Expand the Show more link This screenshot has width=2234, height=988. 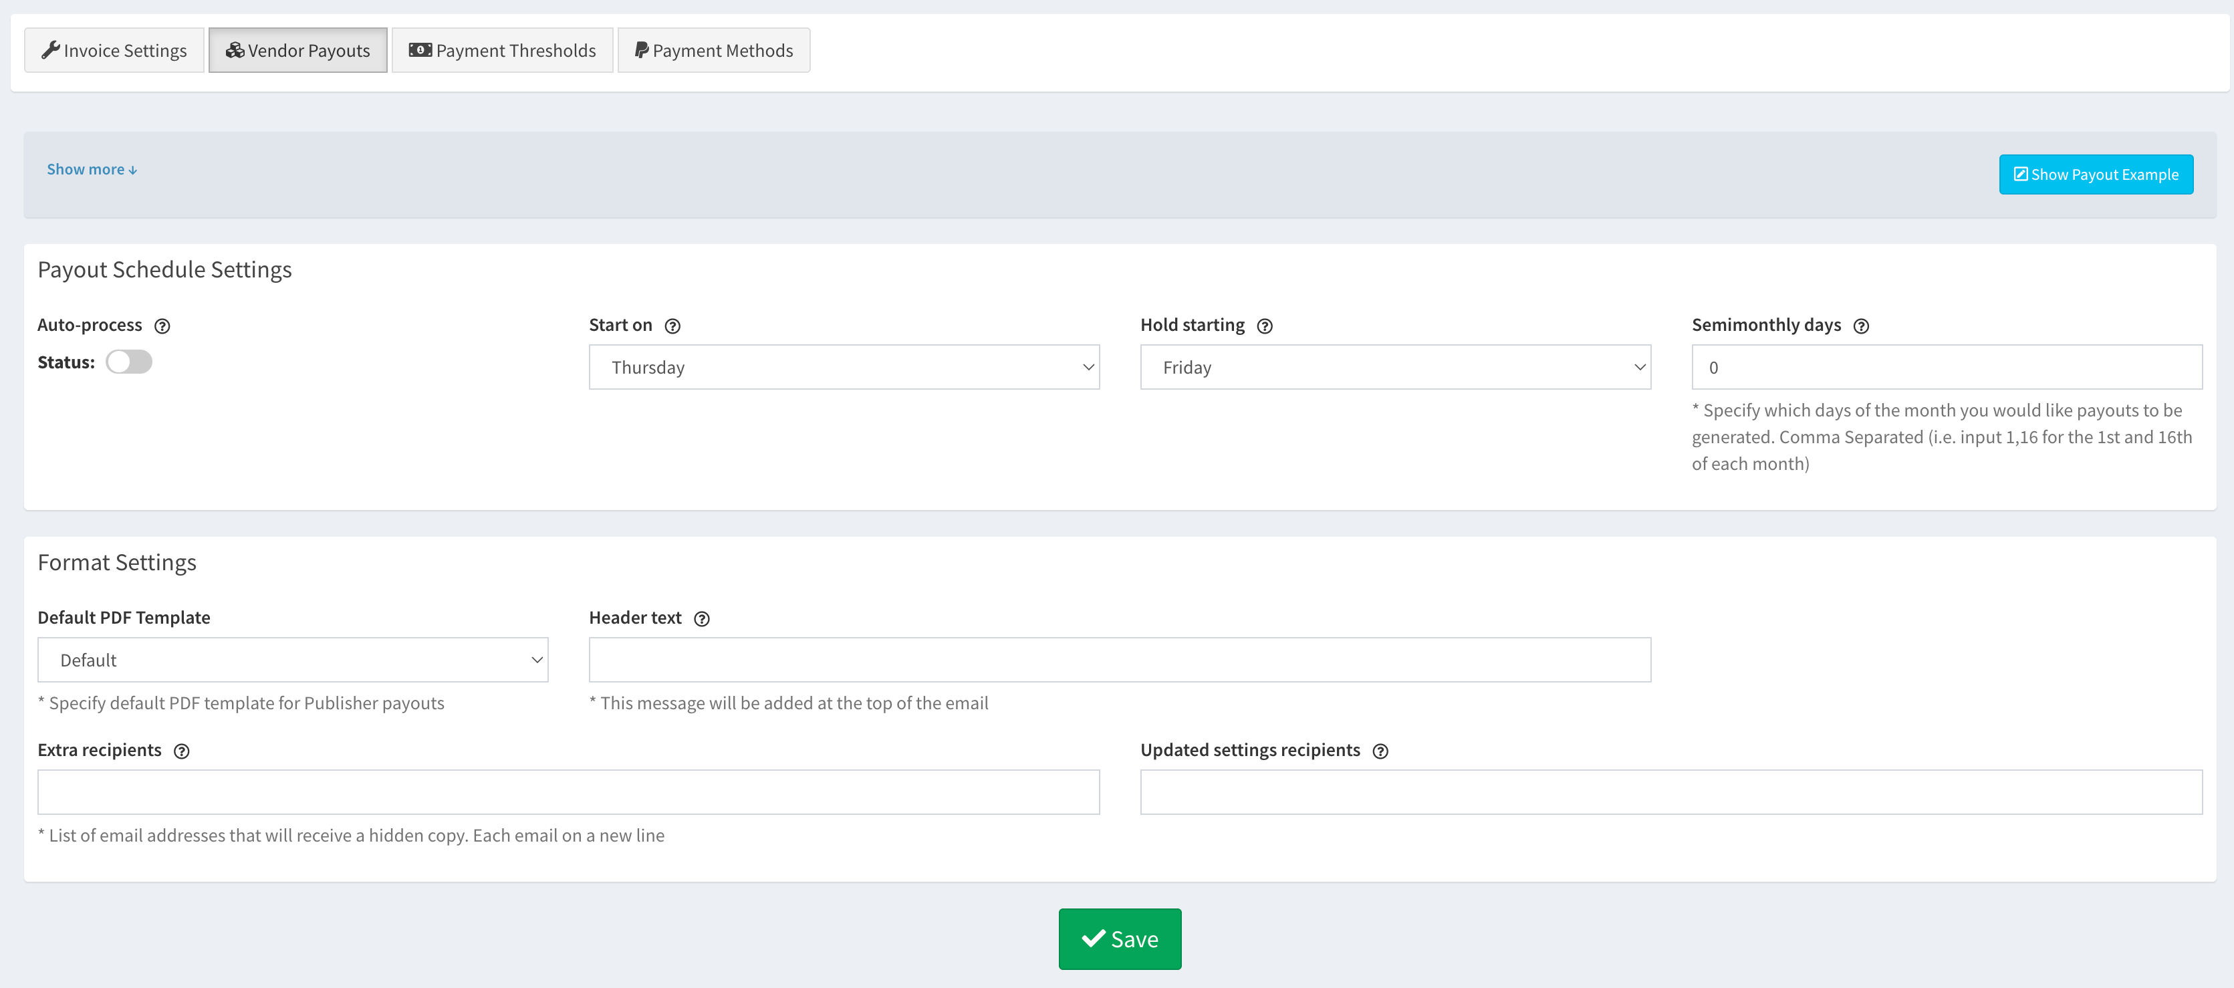coord(91,170)
